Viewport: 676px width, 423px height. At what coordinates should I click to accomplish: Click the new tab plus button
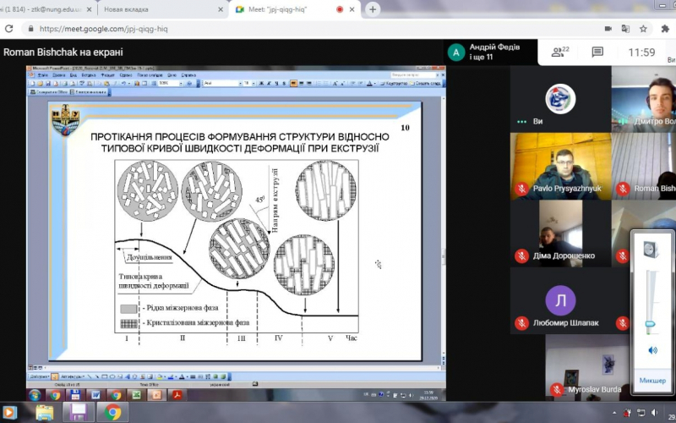point(373,9)
